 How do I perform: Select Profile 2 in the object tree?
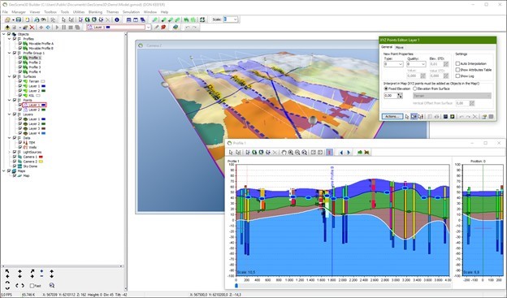point(35,63)
